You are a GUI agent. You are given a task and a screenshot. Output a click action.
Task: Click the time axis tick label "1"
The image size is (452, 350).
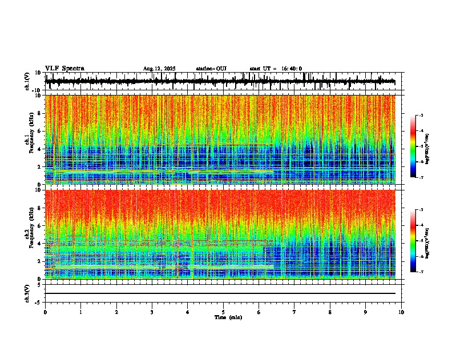[x=80, y=312]
